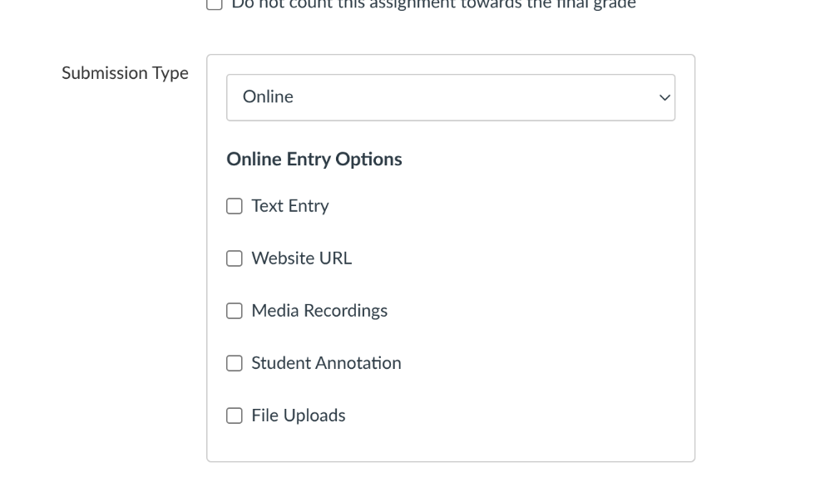Check the Media Recordings box
This screenshot has width=815, height=477.
pos(235,311)
